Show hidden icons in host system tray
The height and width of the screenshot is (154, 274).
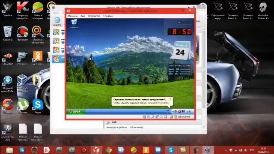pyautogui.click(x=226, y=150)
